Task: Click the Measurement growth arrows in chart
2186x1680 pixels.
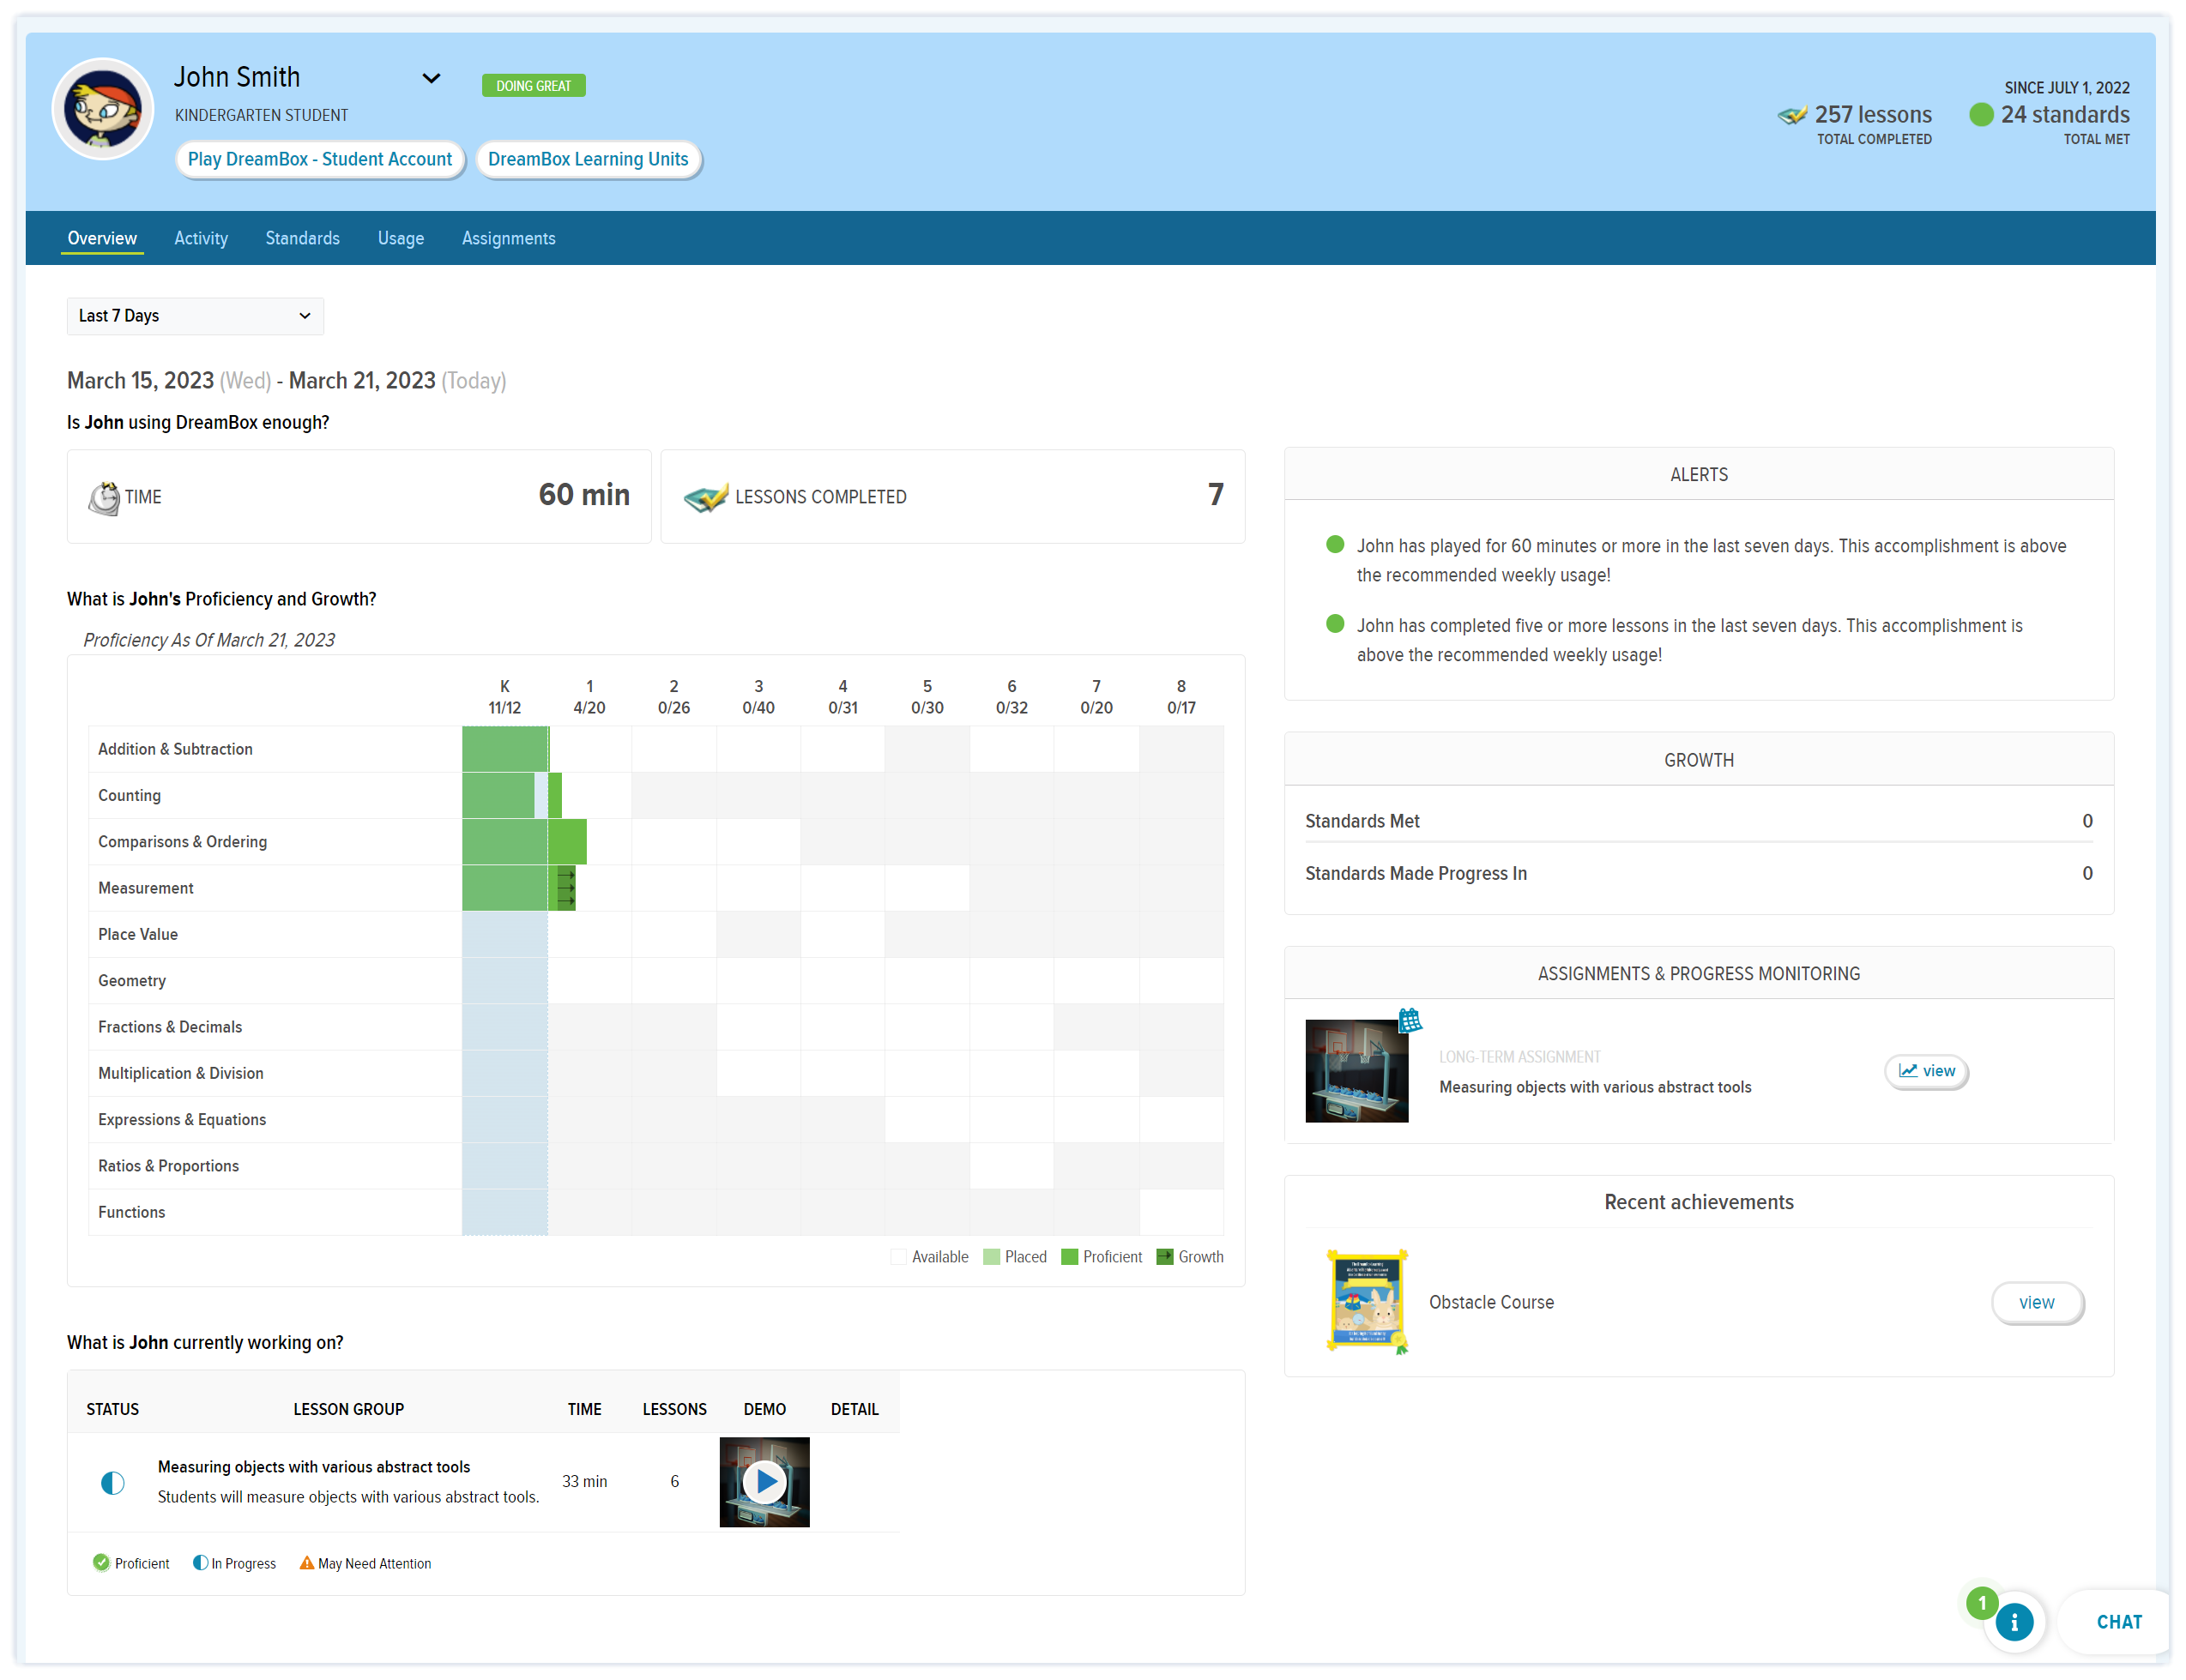Action: 566,888
